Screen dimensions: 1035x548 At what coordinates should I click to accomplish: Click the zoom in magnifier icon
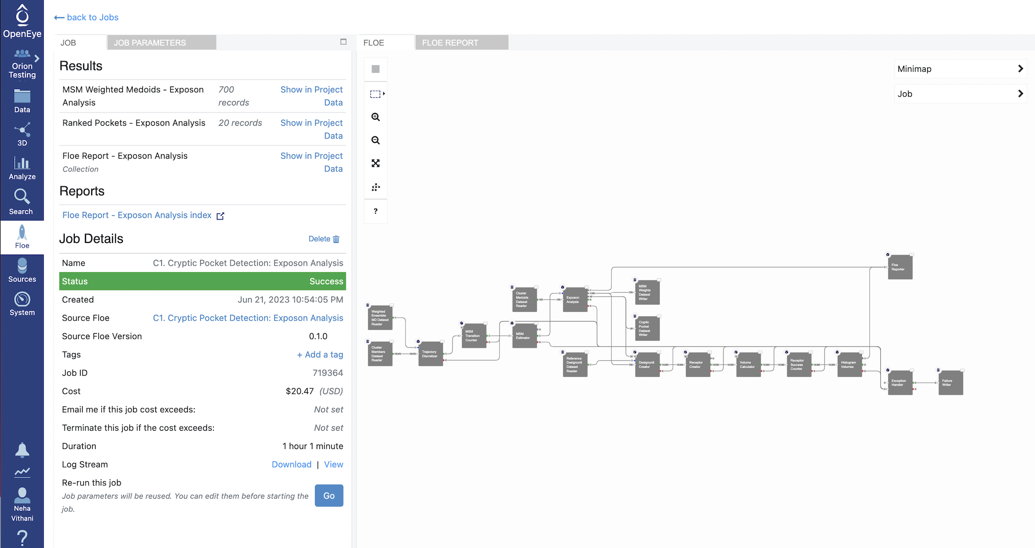tap(375, 117)
